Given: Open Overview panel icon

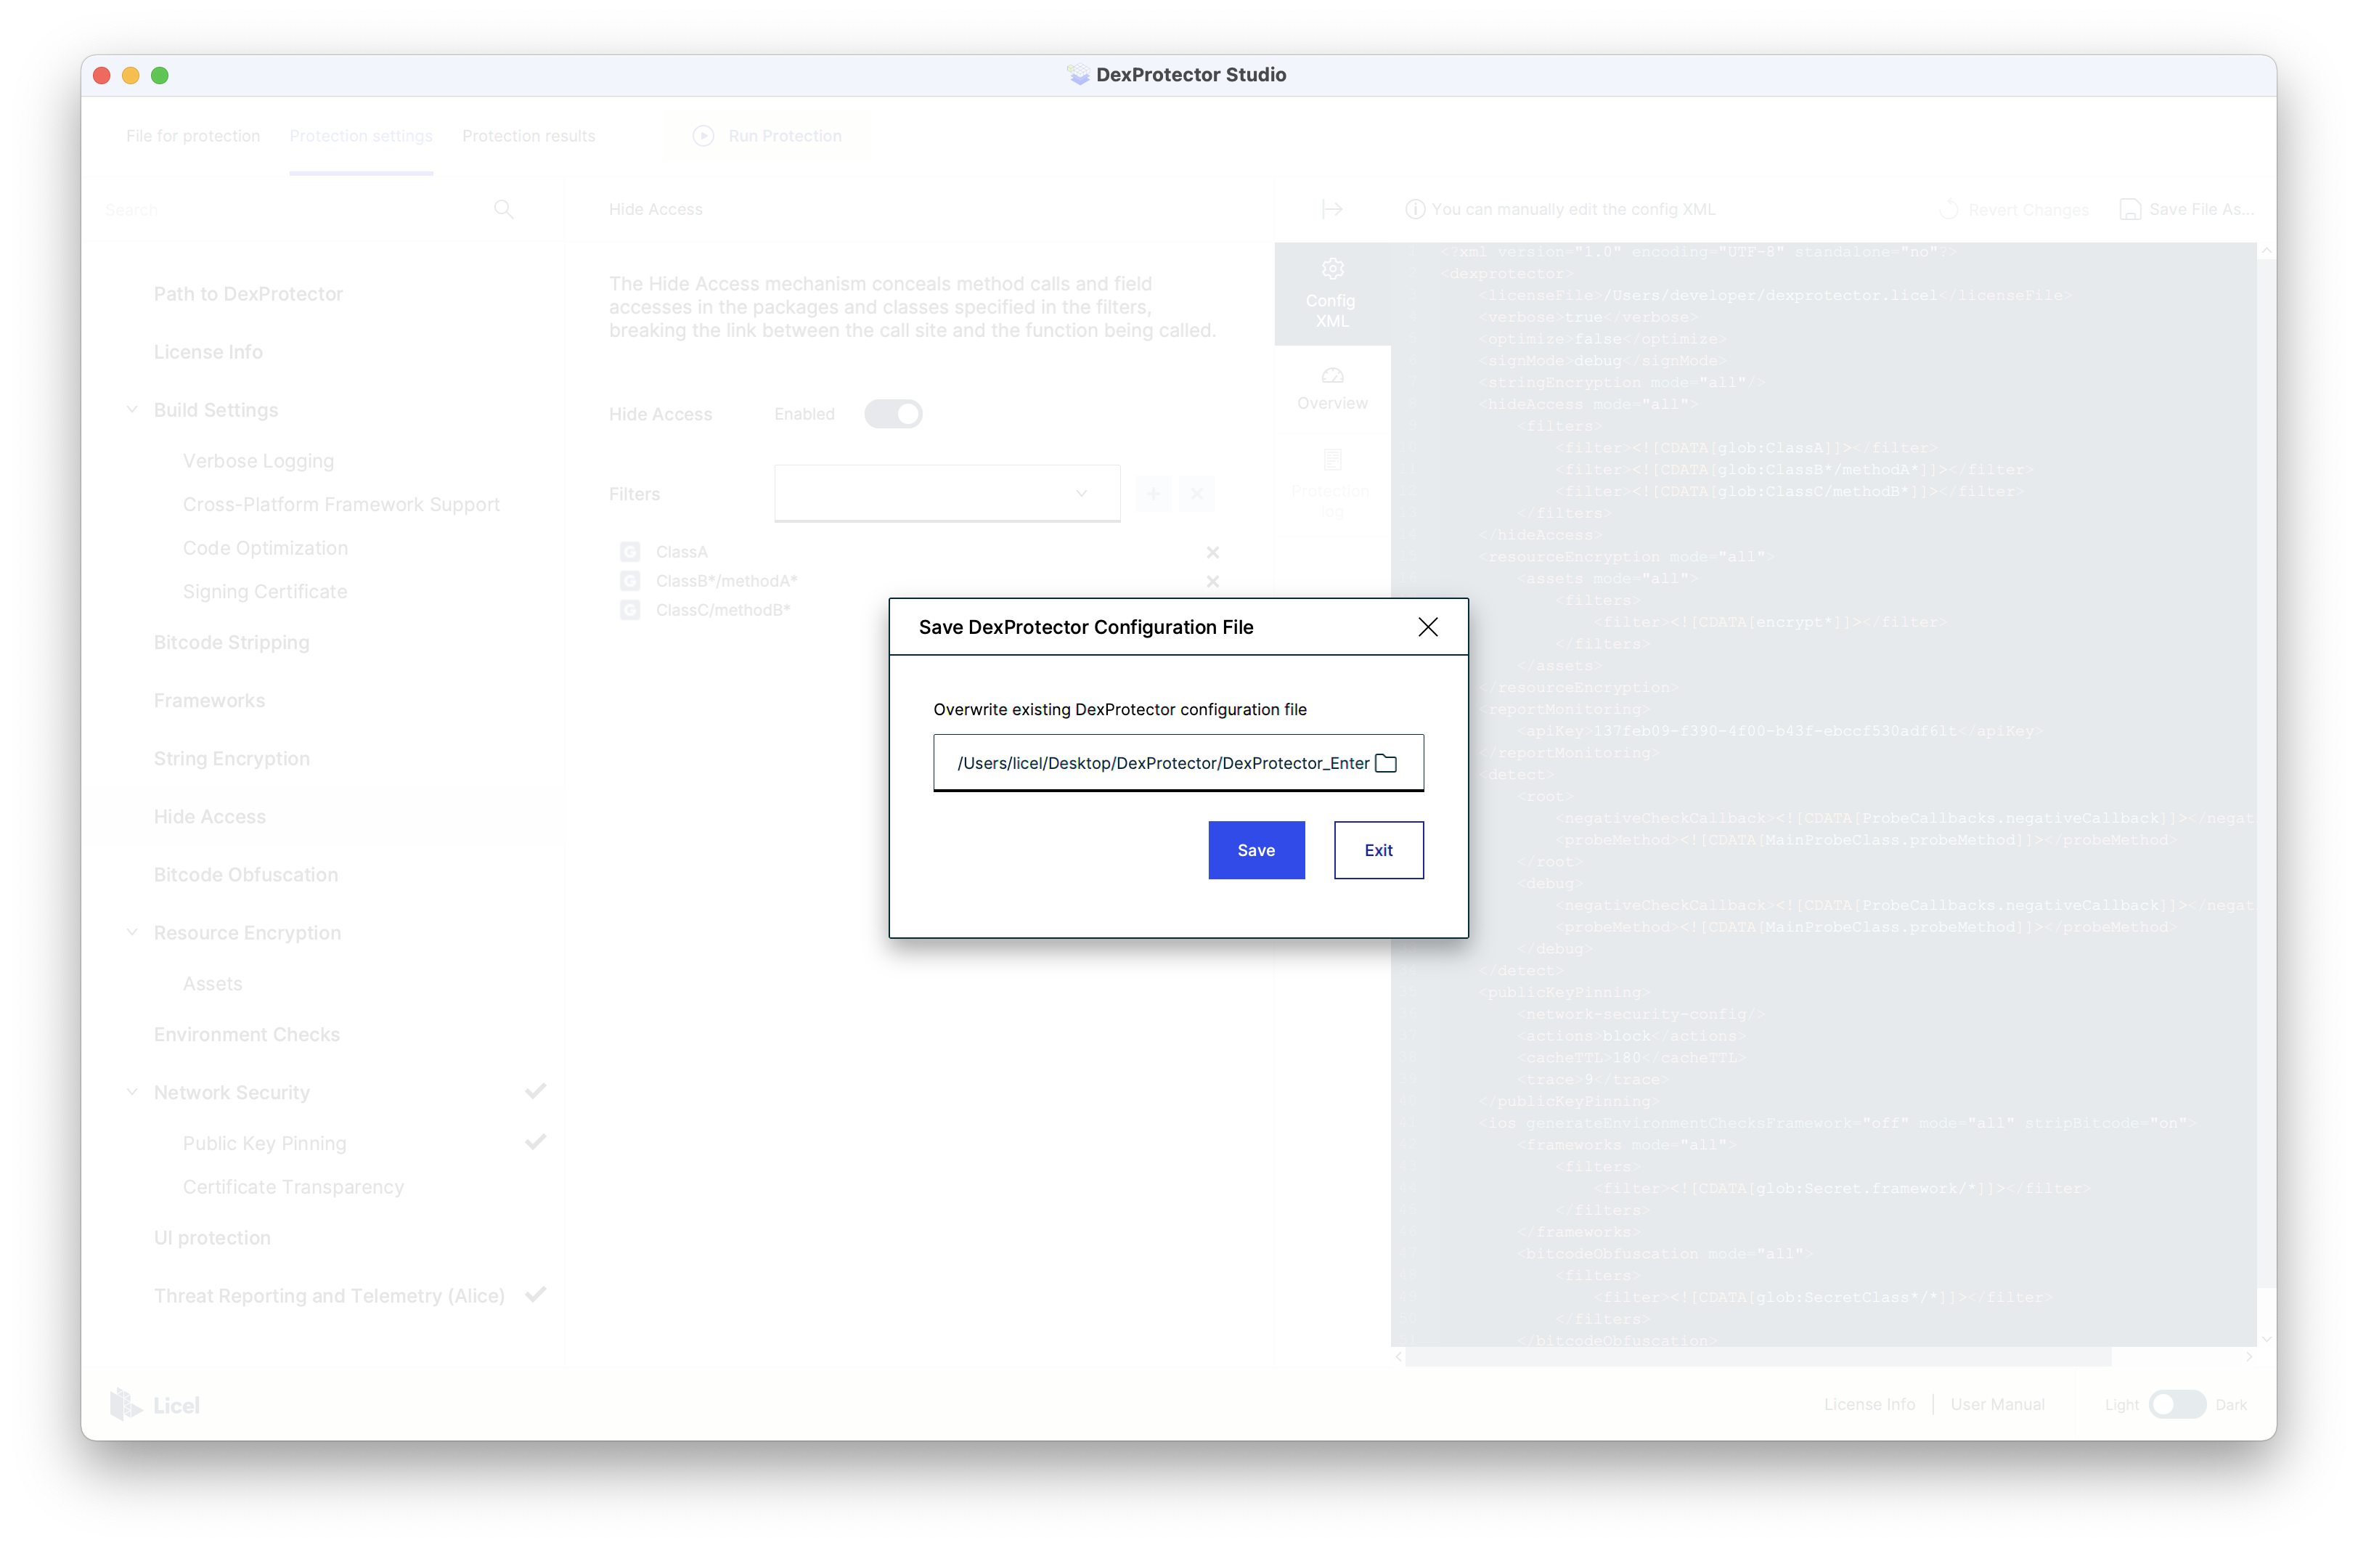Looking at the screenshot, I should (x=1331, y=388).
